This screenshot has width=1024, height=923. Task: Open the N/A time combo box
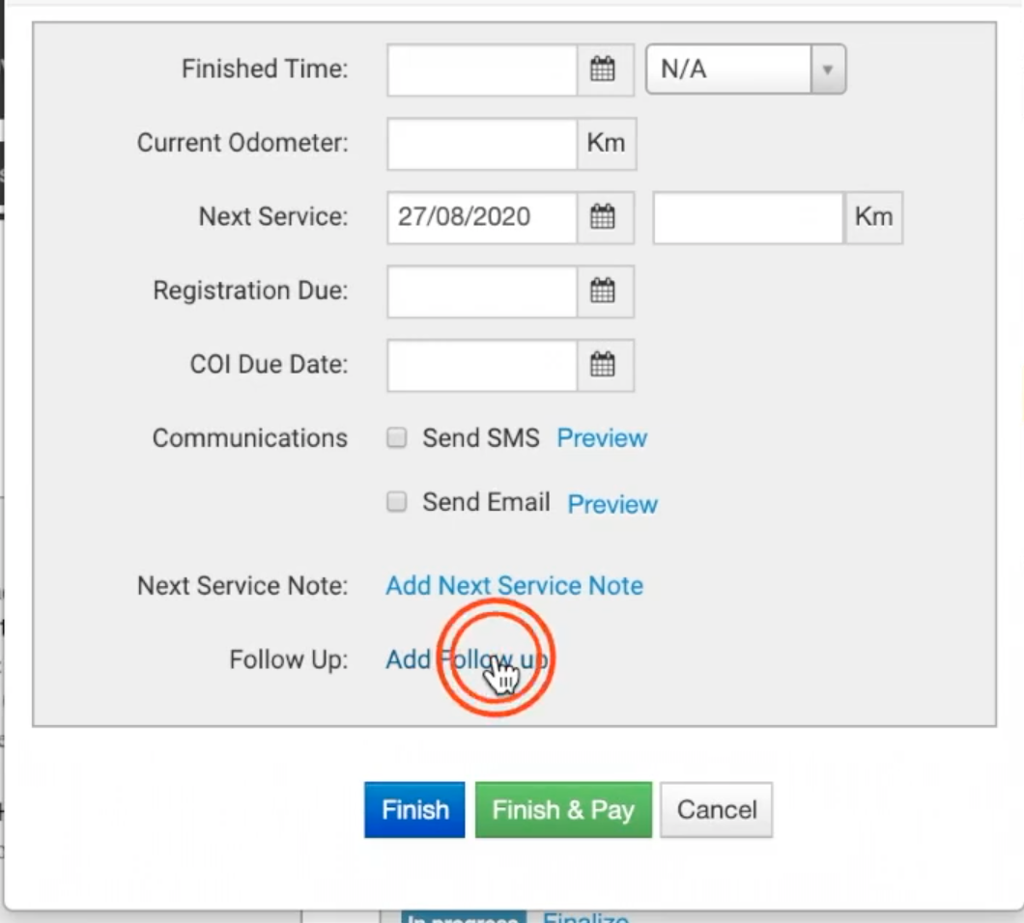click(x=746, y=70)
